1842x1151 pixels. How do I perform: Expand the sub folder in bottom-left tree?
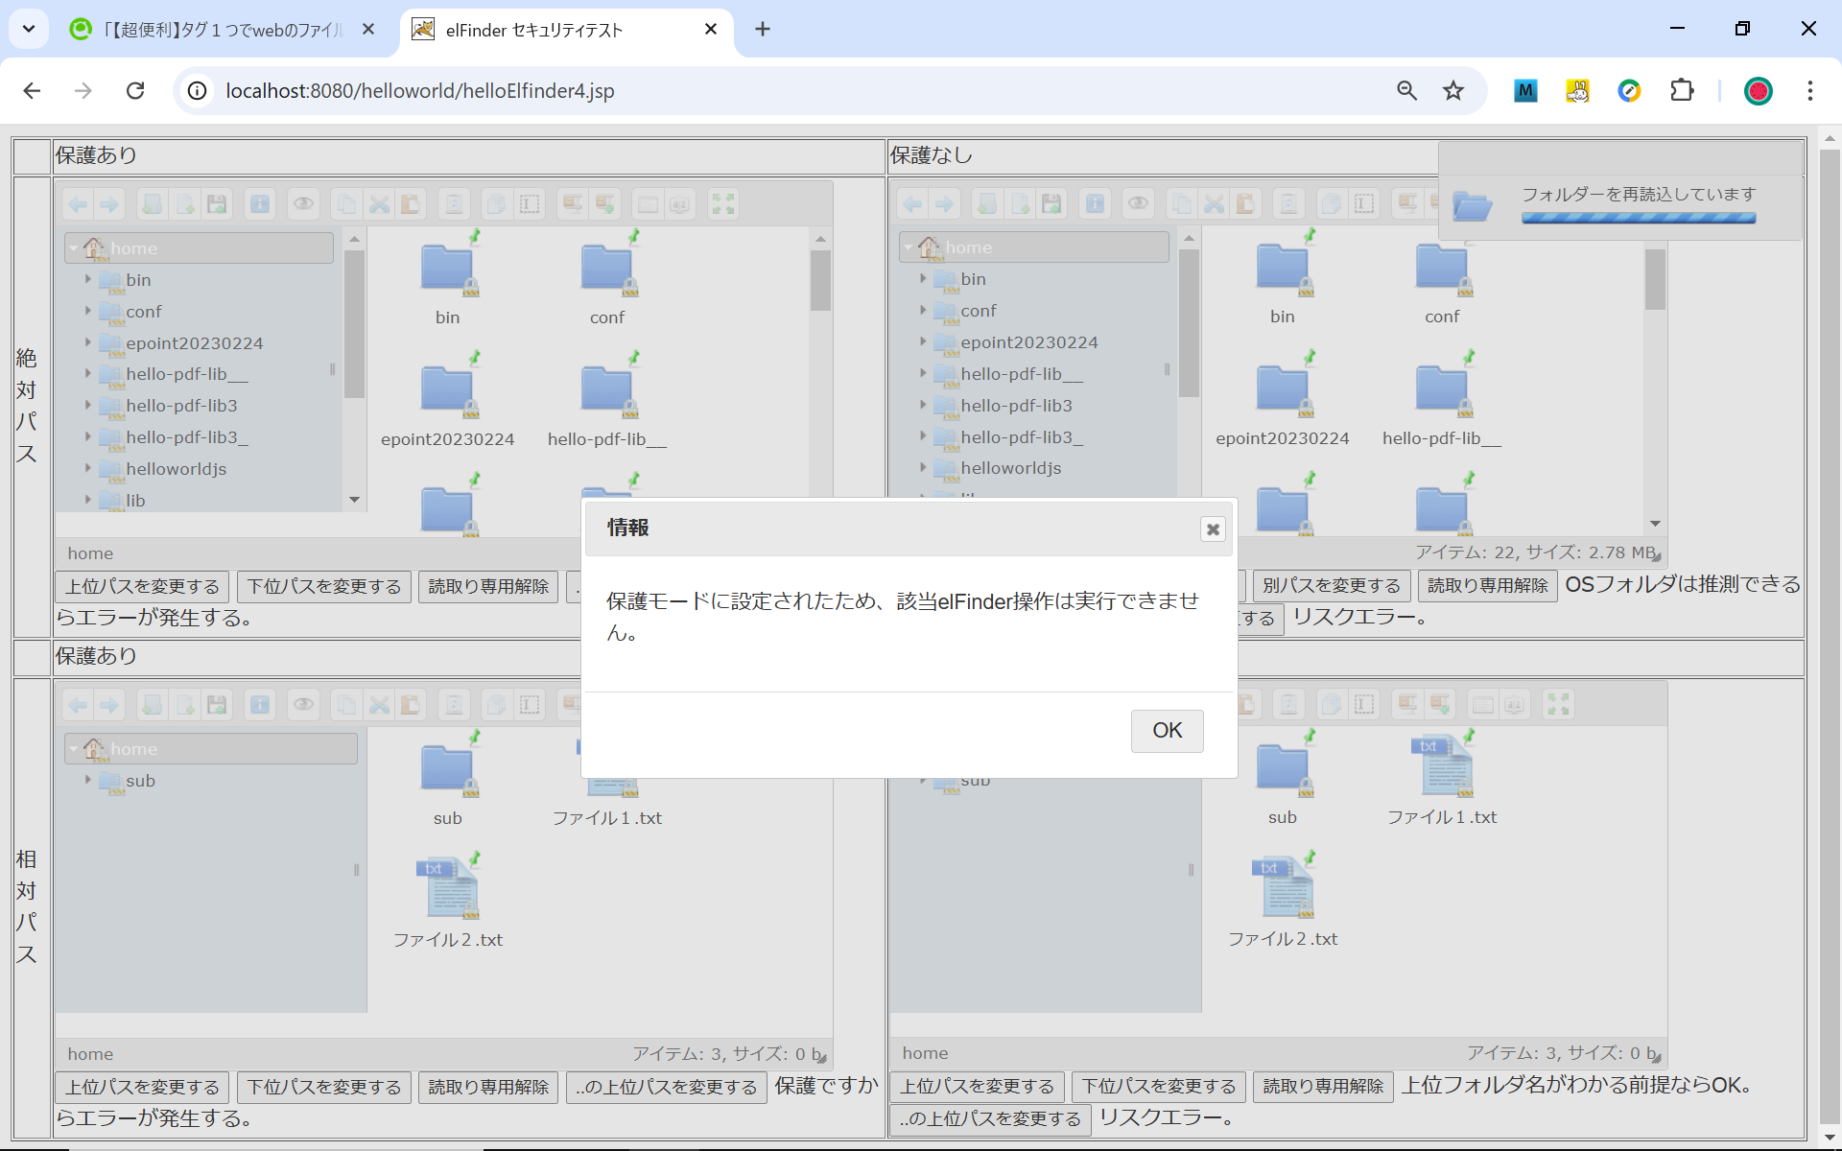(x=88, y=780)
